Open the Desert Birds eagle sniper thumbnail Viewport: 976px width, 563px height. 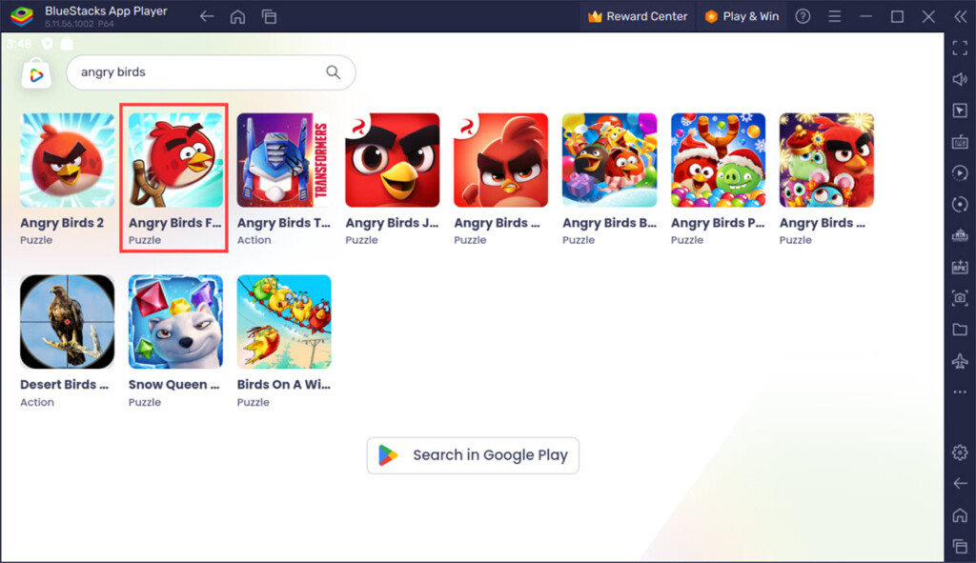click(68, 322)
